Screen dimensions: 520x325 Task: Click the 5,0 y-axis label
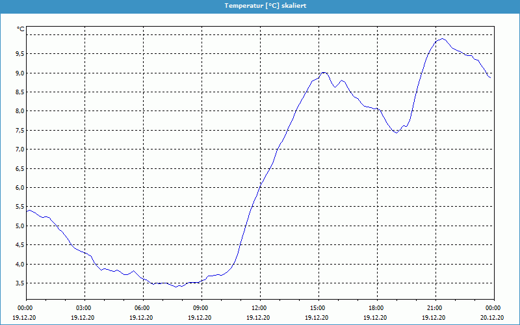click(x=19, y=226)
